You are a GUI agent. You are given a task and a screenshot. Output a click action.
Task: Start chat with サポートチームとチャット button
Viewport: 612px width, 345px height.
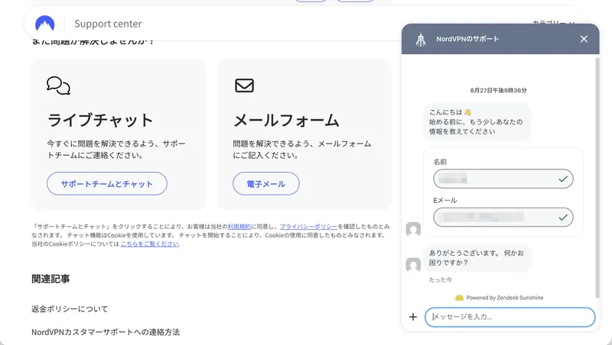[107, 184]
